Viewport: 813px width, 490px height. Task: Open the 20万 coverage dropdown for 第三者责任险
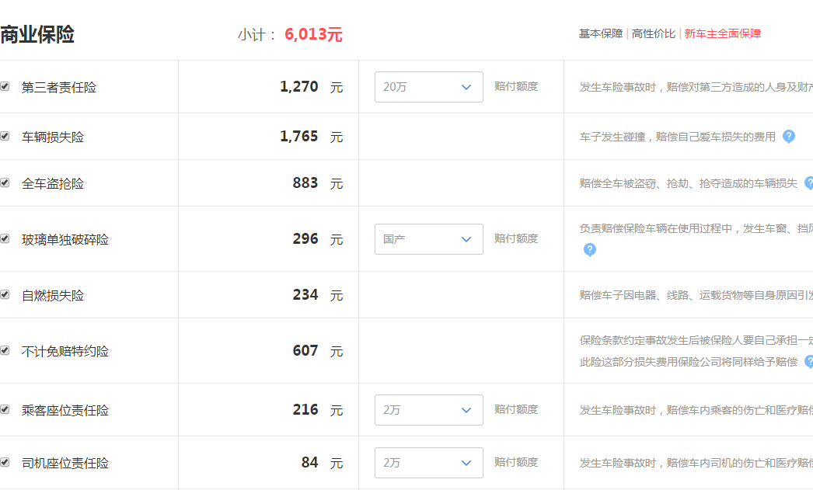click(429, 87)
